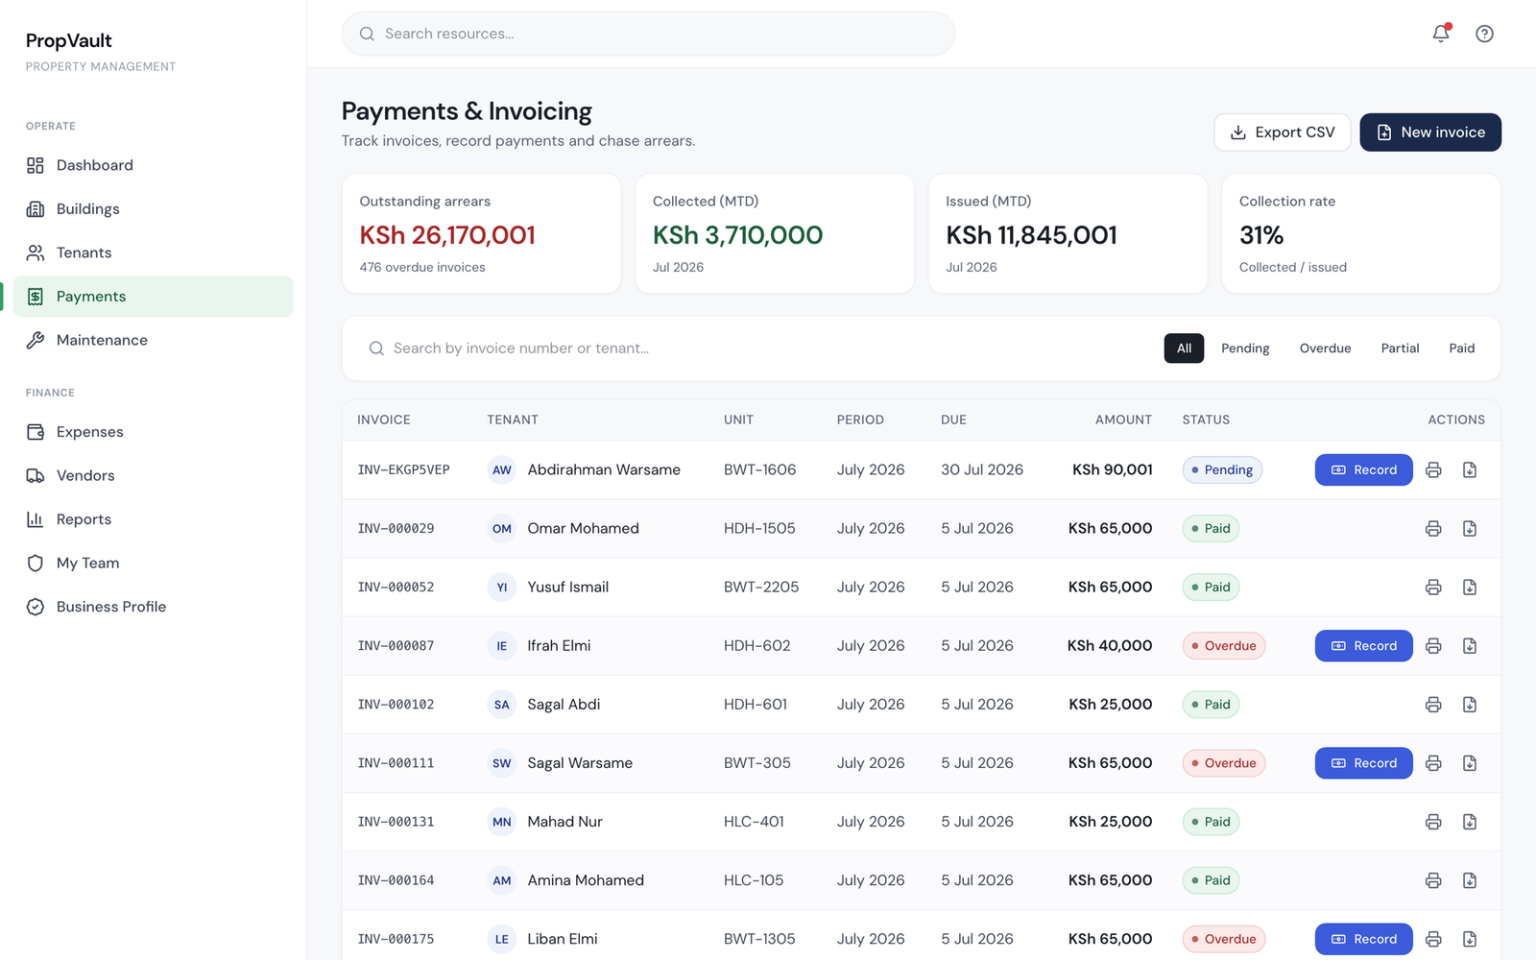Download invoice INV-000102 file
Image resolution: width=1536 pixels, height=960 pixels.
[1470, 705]
